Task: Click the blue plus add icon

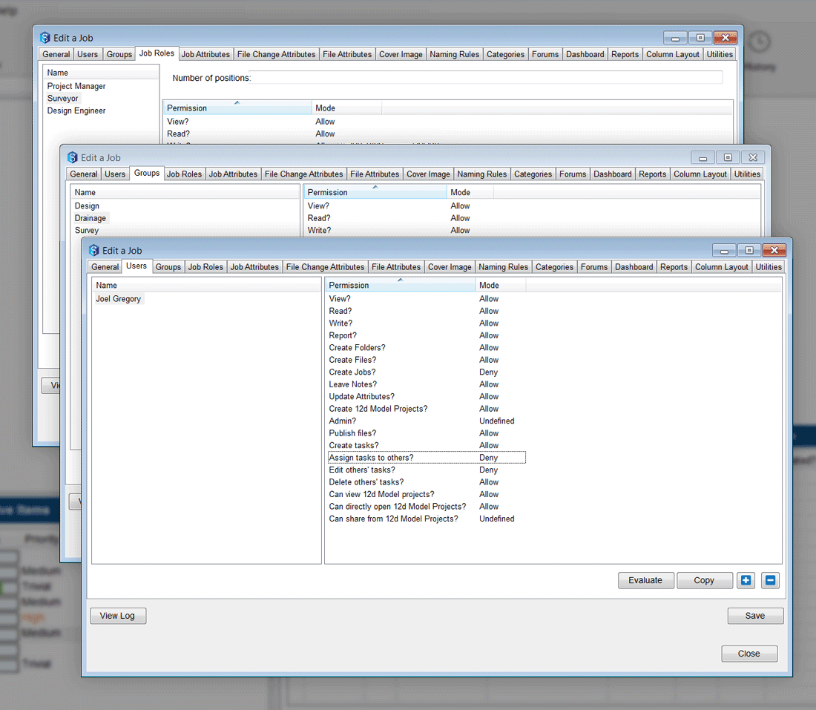Action: tap(746, 580)
